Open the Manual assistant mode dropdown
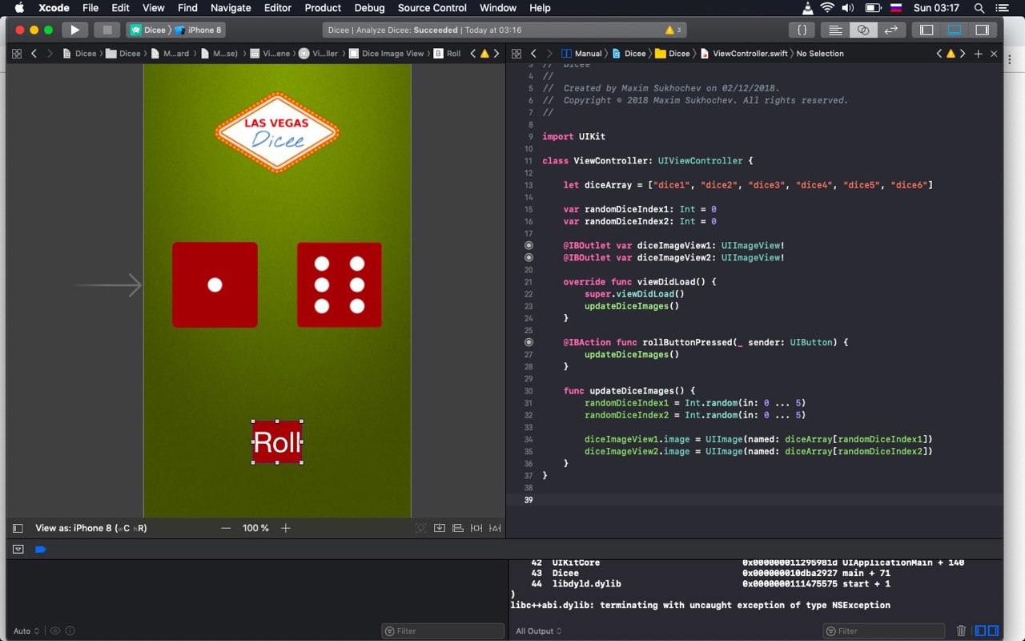Image resolution: width=1025 pixels, height=641 pixels. click(581, 54)
